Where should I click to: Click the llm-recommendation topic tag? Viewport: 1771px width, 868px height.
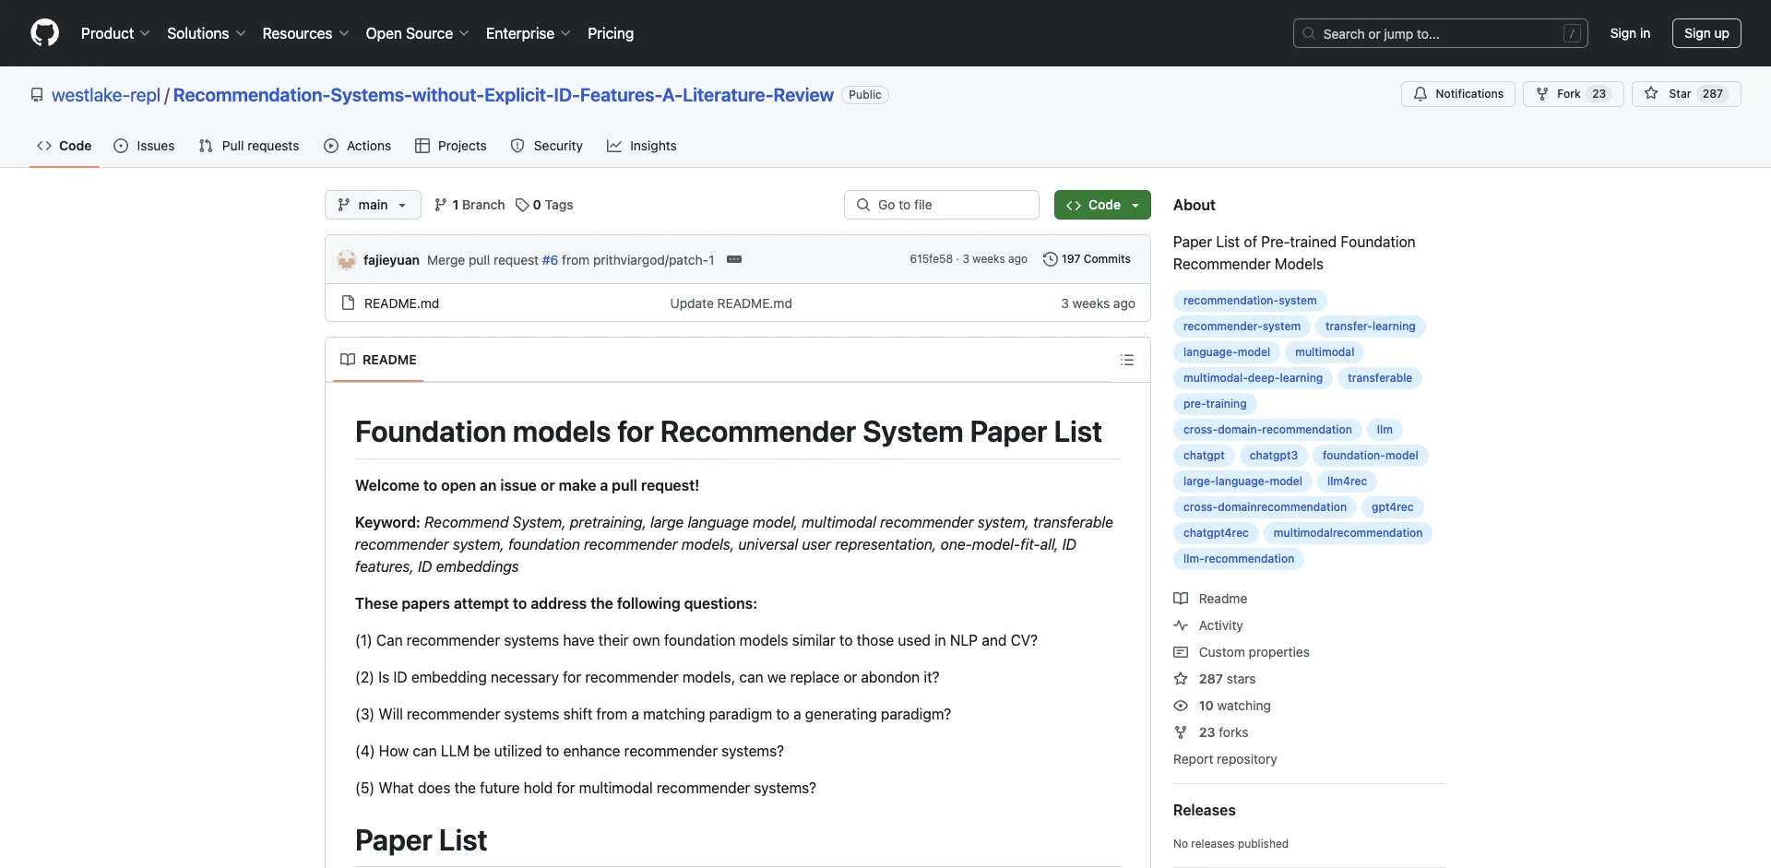coord(1239,559)
